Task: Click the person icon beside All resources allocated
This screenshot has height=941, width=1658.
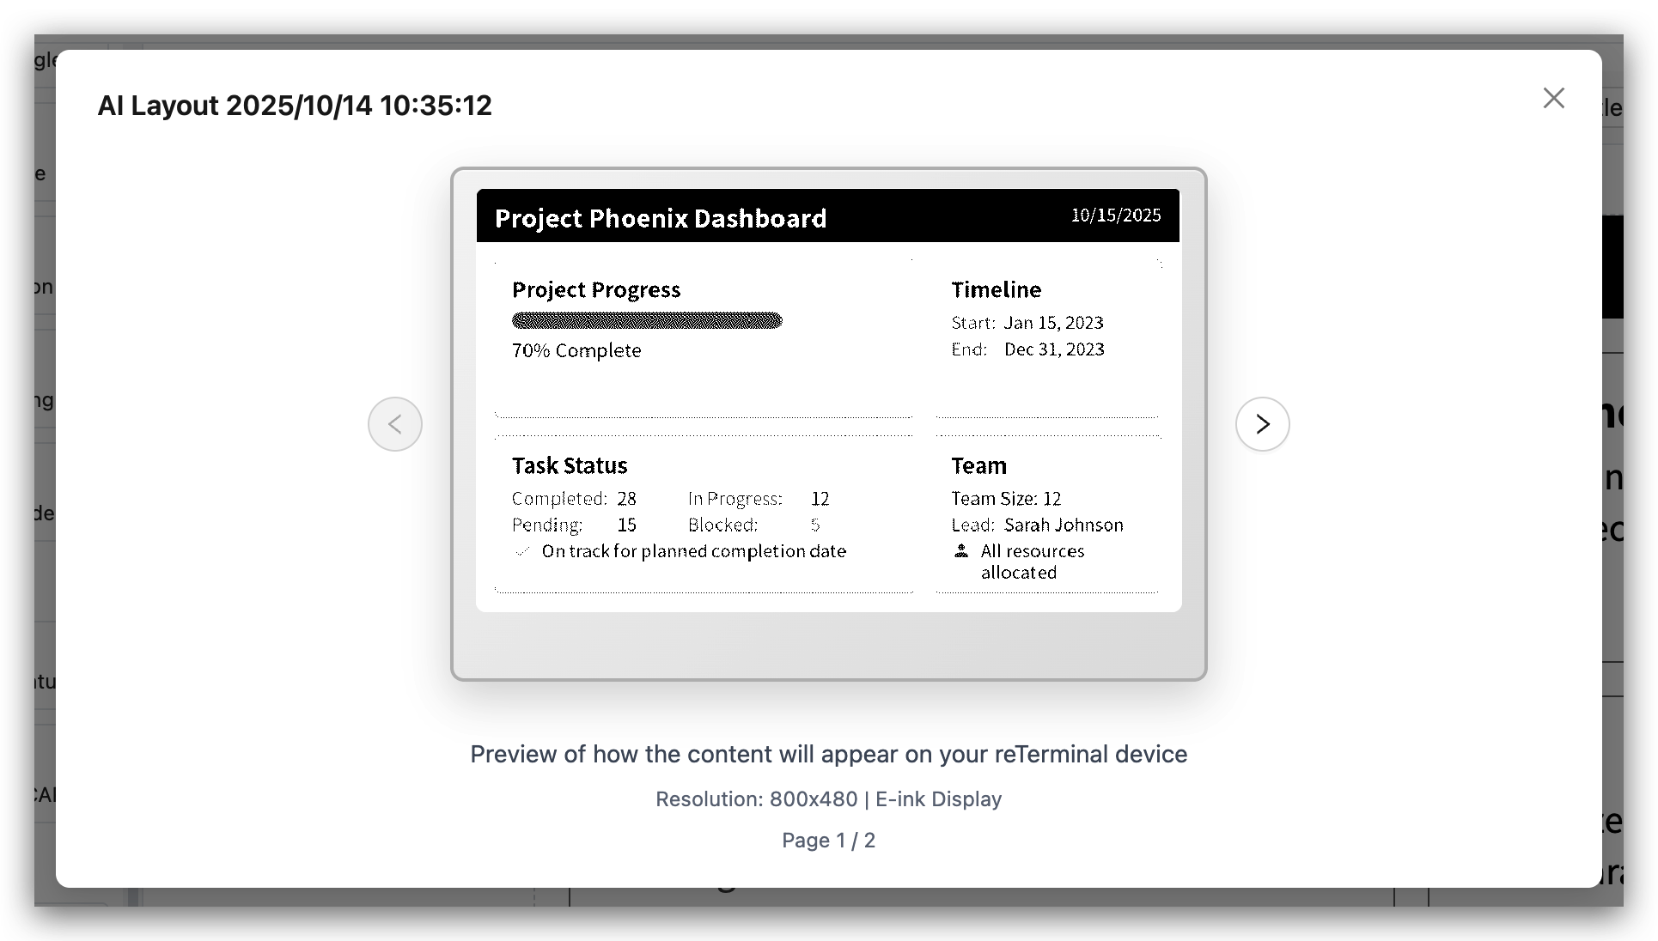Action: [x=961, y=551]
